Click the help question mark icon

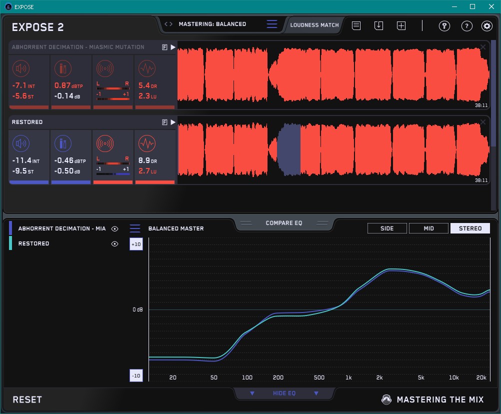tap(466, 26)
